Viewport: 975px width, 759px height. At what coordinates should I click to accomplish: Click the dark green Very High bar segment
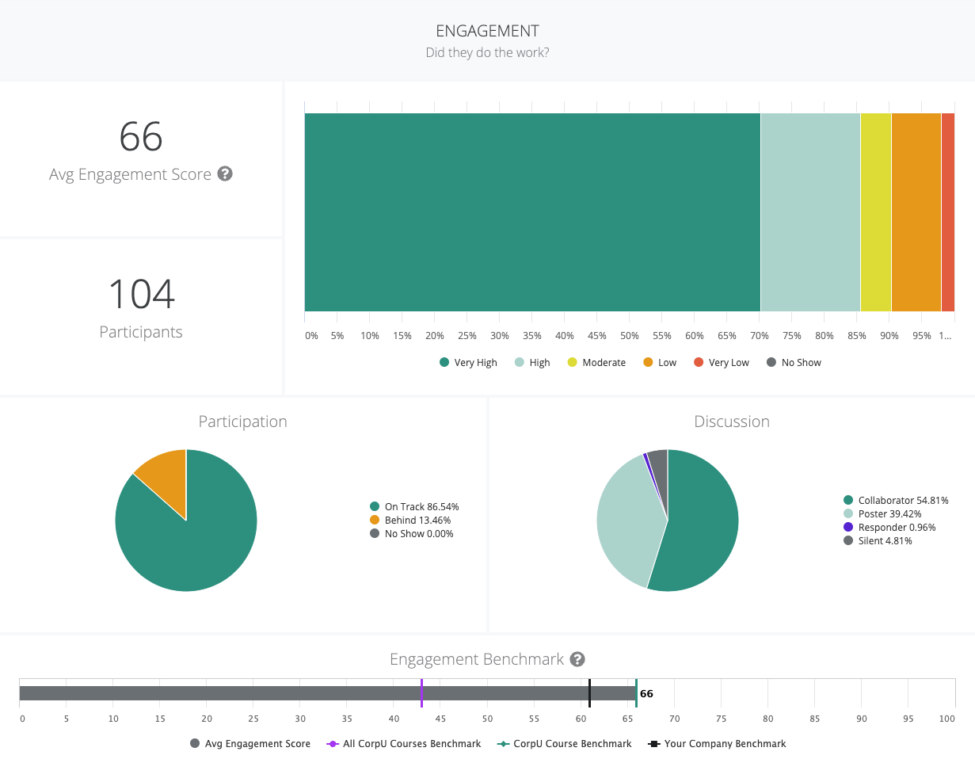532,212
